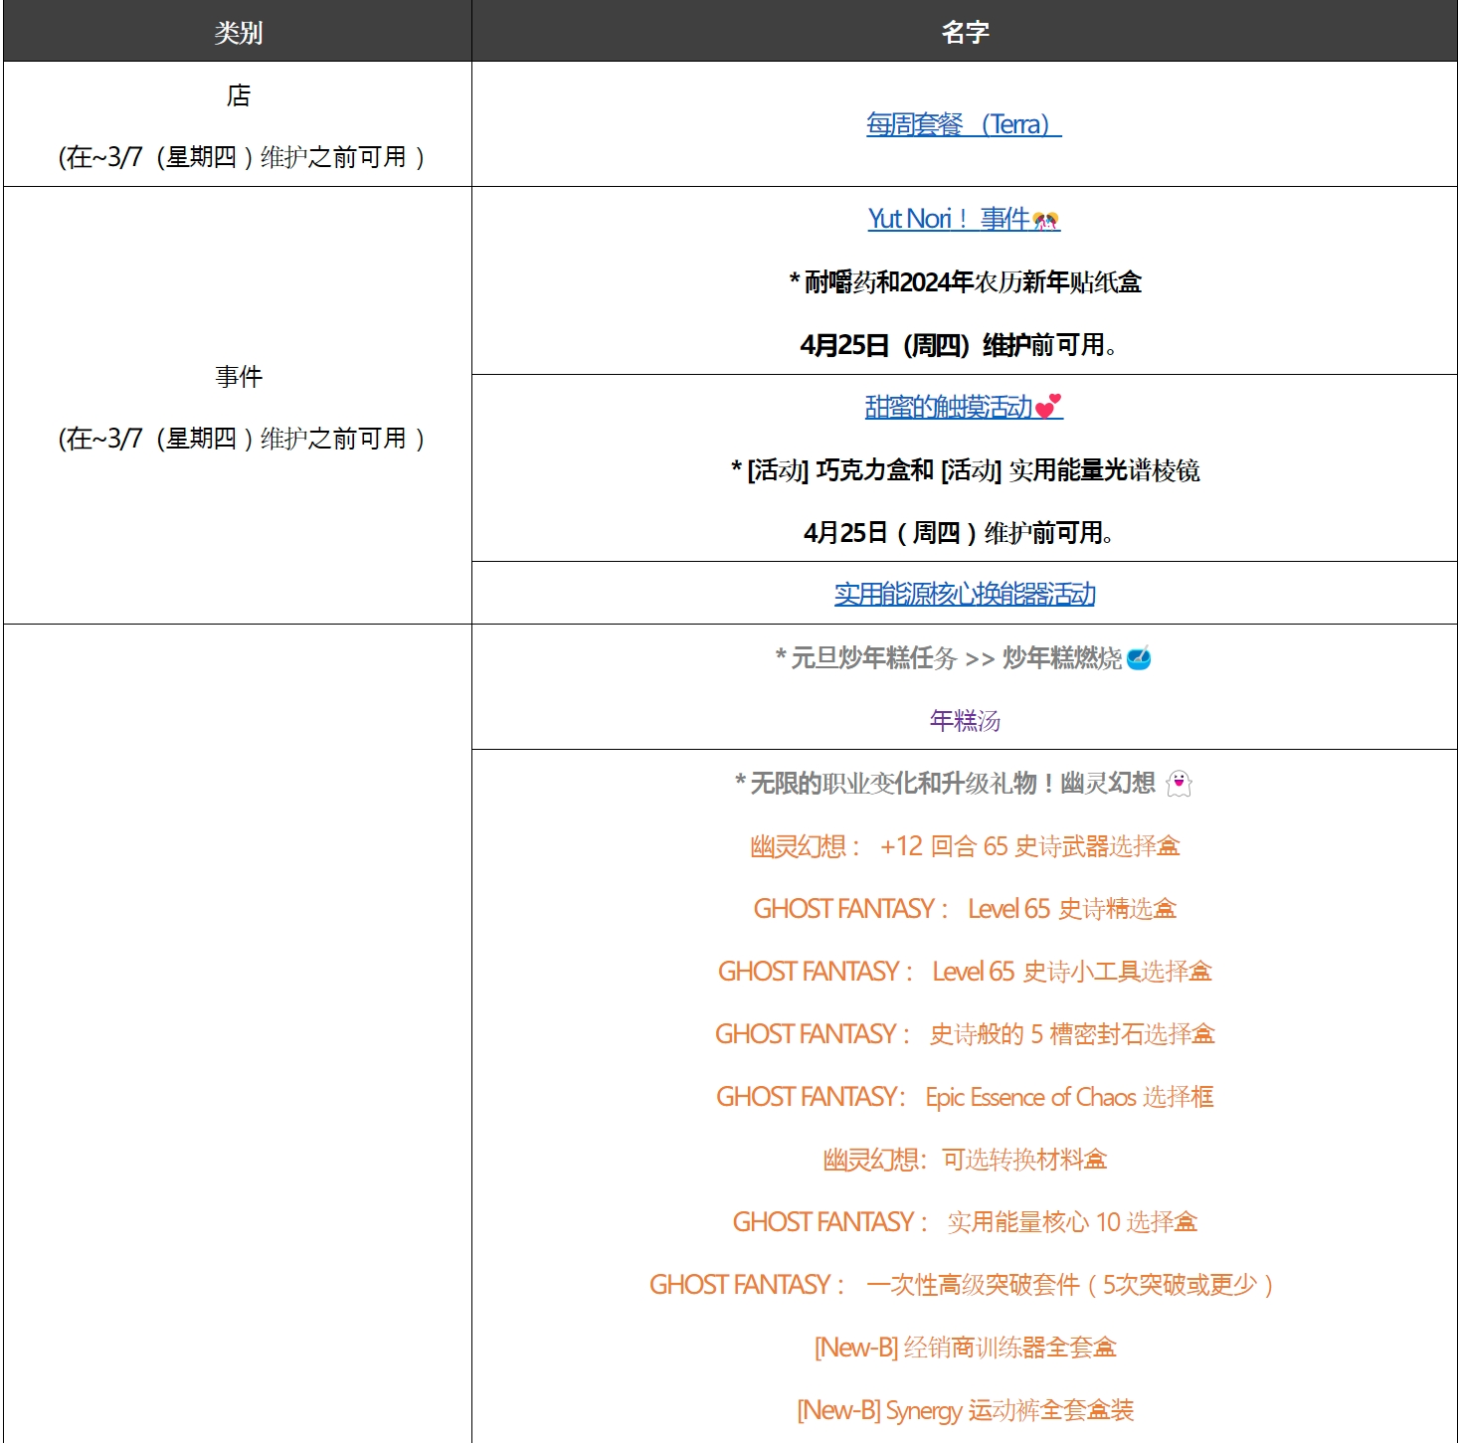
Task: Click GHOST FANTASY: 一次性高级突破套件 line
Action: point(963,1285)
